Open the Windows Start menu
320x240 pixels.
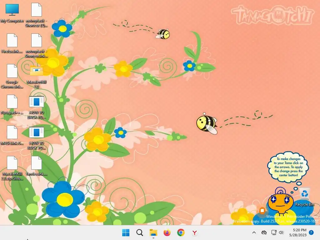126,232
